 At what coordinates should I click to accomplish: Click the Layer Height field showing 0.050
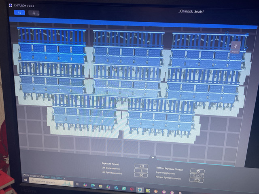tap(197, 176)
